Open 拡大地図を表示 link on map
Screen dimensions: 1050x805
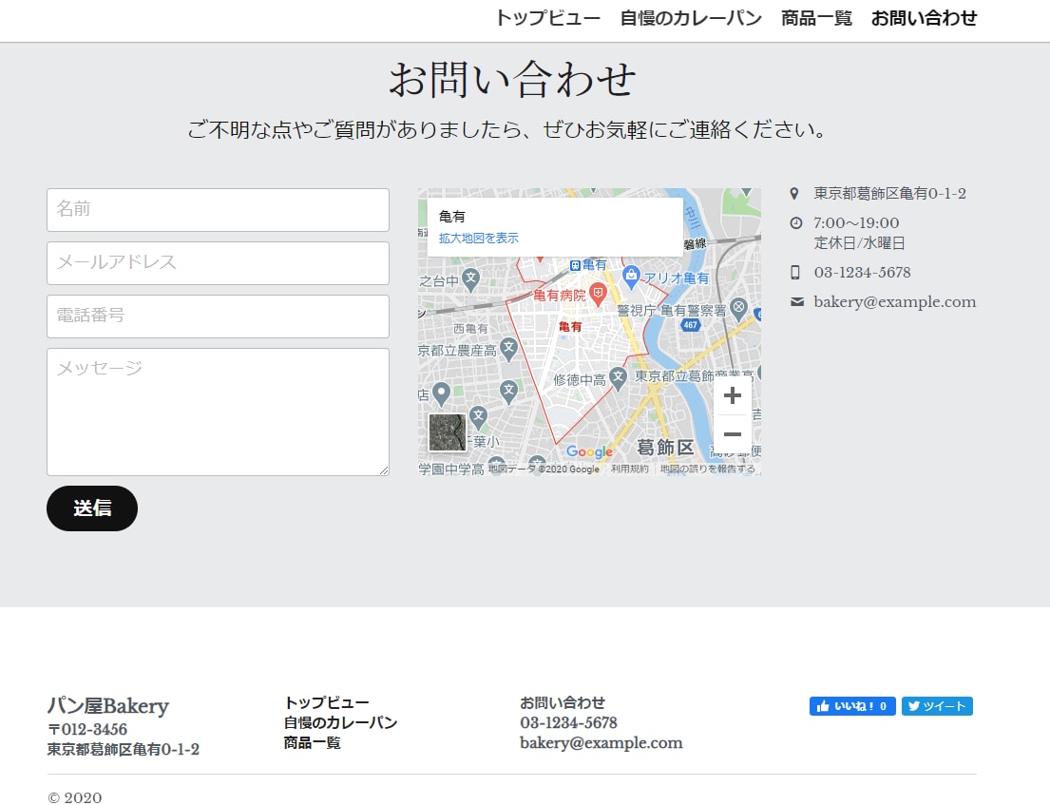tap(478, 238)
